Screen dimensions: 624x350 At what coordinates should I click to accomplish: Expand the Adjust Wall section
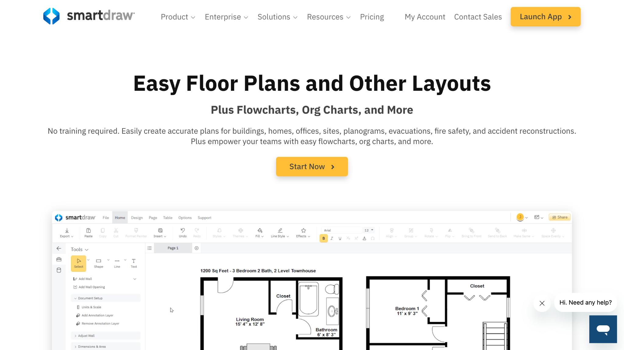point(87,335)
